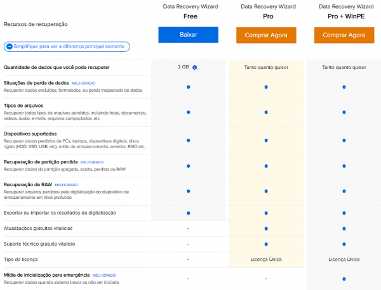Click the info icon next to 2 GB
This screenshot has width=381, height=290.
click(195, 67)
